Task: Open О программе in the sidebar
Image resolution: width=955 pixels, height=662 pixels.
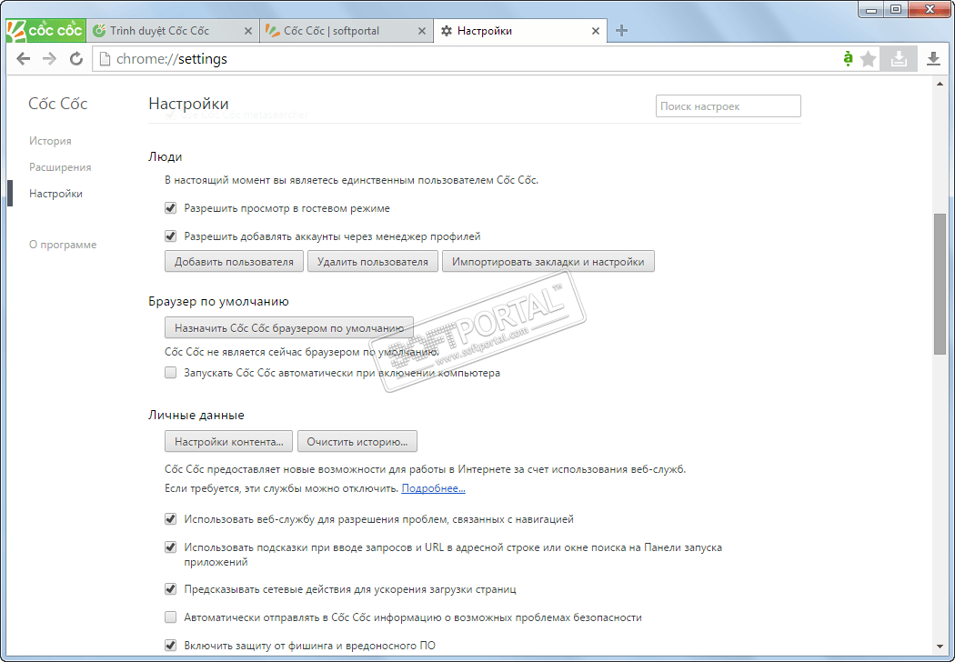Action: click(63, 245)
